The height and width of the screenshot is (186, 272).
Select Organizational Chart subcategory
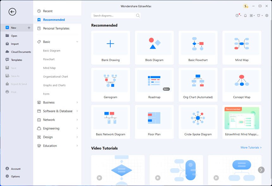pyautogui.click(x=56, y=77)
